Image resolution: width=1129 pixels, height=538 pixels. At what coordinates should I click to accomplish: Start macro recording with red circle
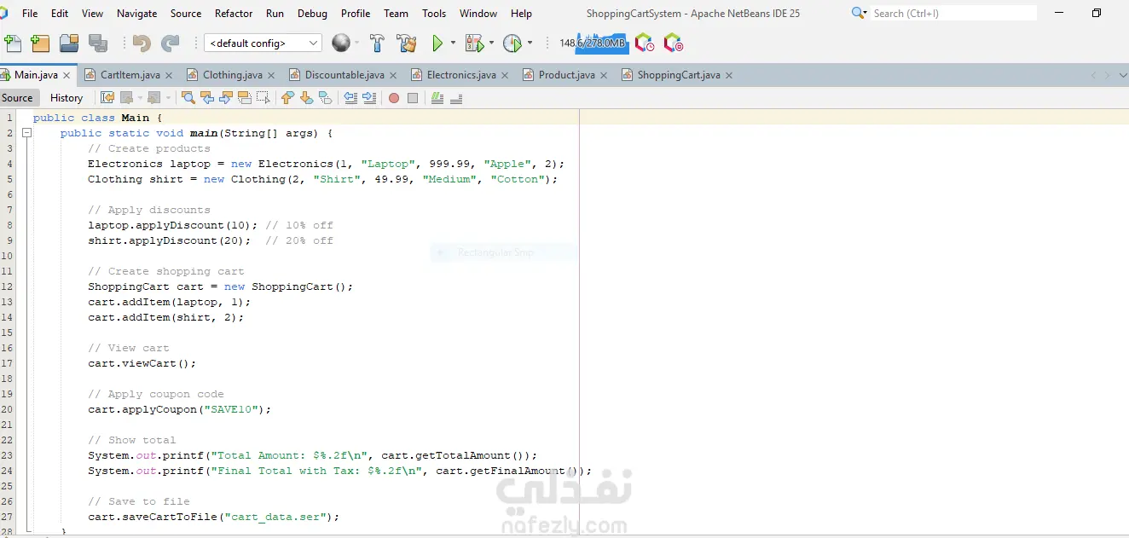(x=394, y=98)
